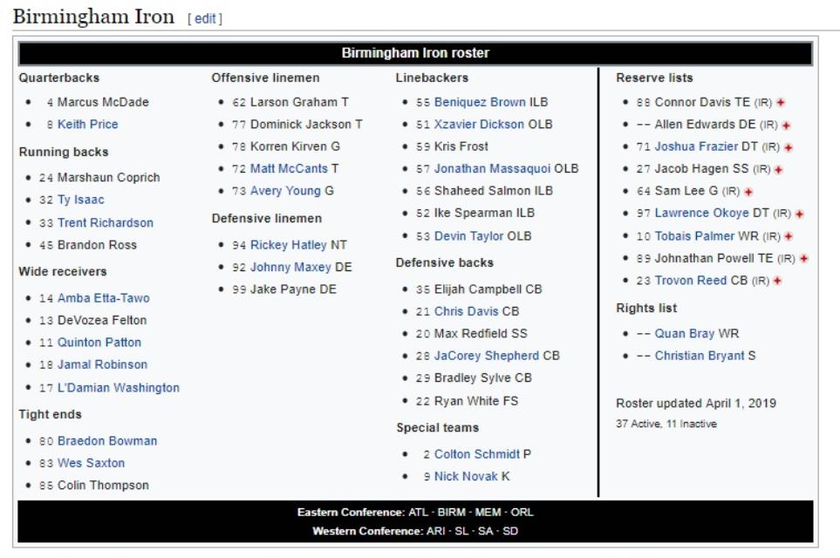Follow the Devin Taylor link
840x558 pixels.
(468, 236)
